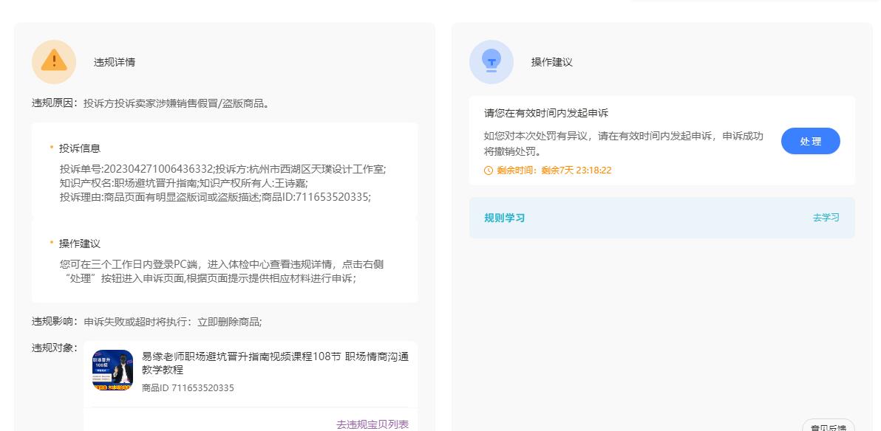Click the 投诉信息 section title
This screenshot has height=431, width=881.
point(80,148)
